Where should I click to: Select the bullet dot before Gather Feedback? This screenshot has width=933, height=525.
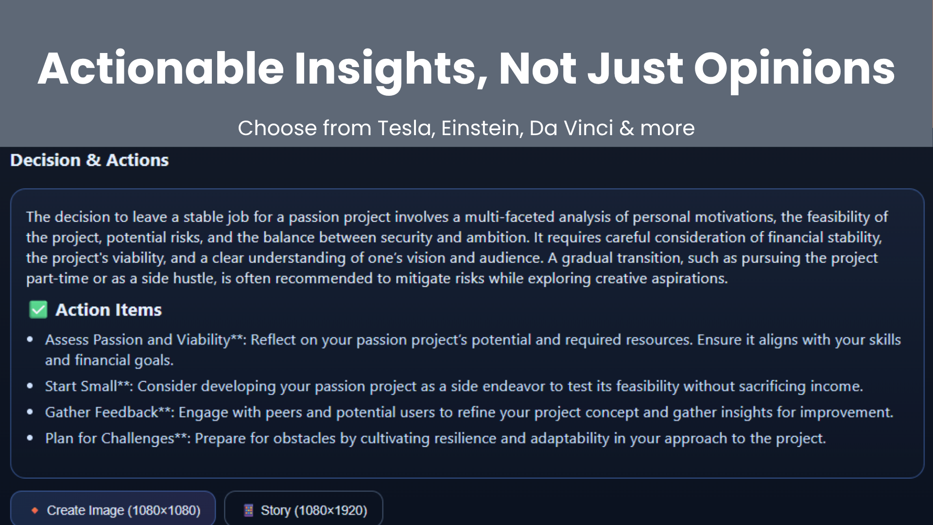point(30,412)
